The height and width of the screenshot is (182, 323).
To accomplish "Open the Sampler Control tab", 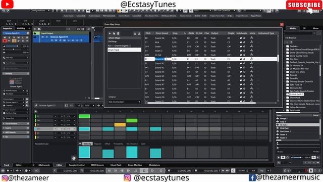I will point(77,165).
